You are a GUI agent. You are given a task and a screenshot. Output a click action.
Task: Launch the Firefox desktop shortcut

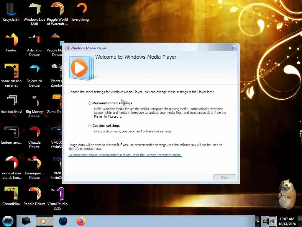(12, 43)
